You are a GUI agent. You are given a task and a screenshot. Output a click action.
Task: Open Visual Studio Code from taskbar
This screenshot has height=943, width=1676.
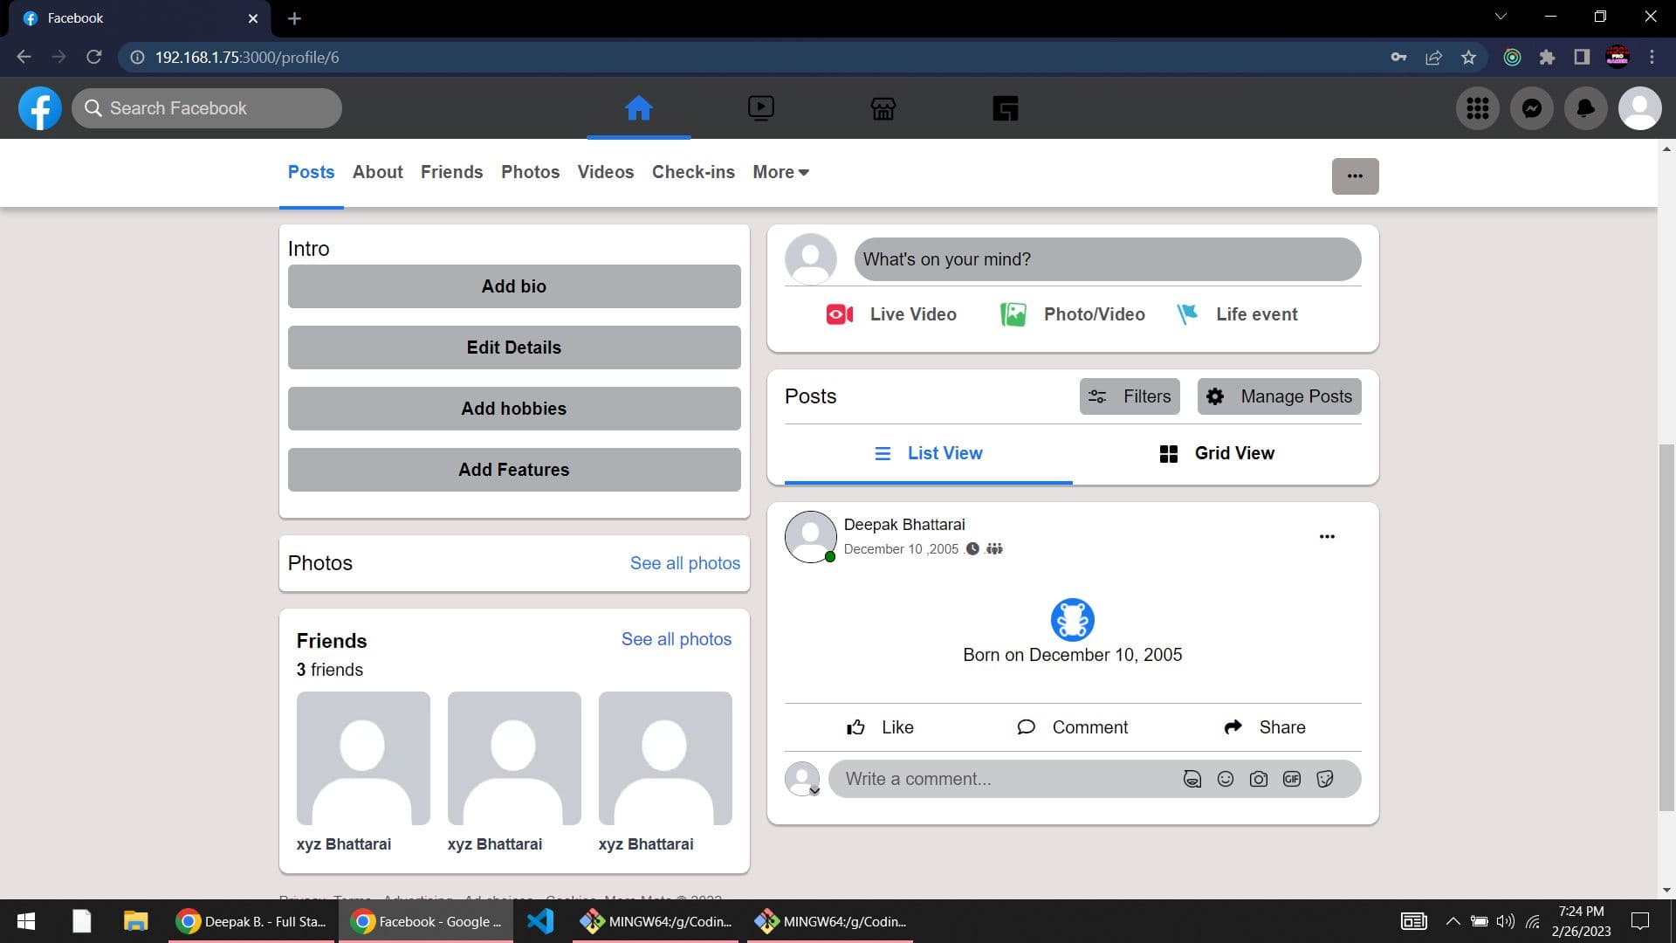pyautogui.click(x=540, y=921)
